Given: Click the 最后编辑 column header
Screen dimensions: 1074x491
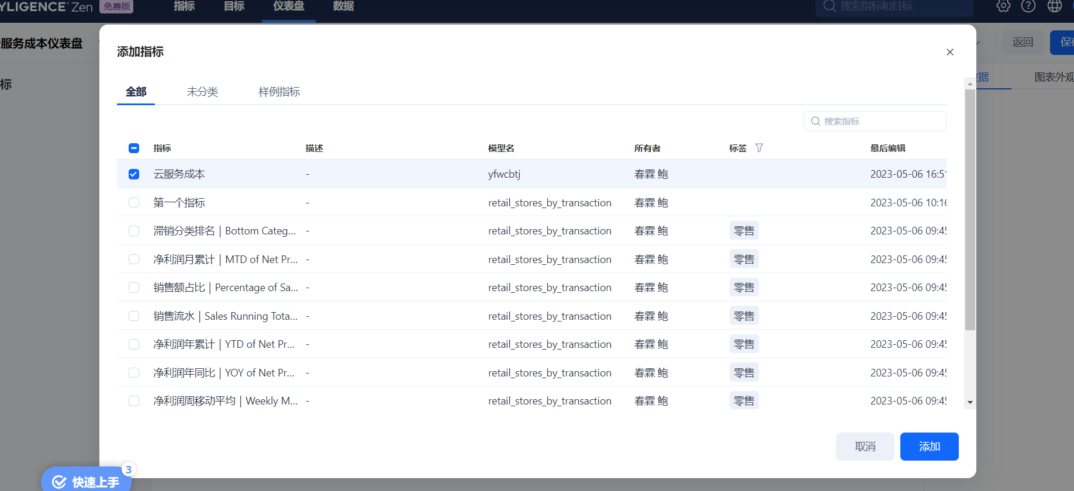Looking at the screenshot, I should (887, 148).
